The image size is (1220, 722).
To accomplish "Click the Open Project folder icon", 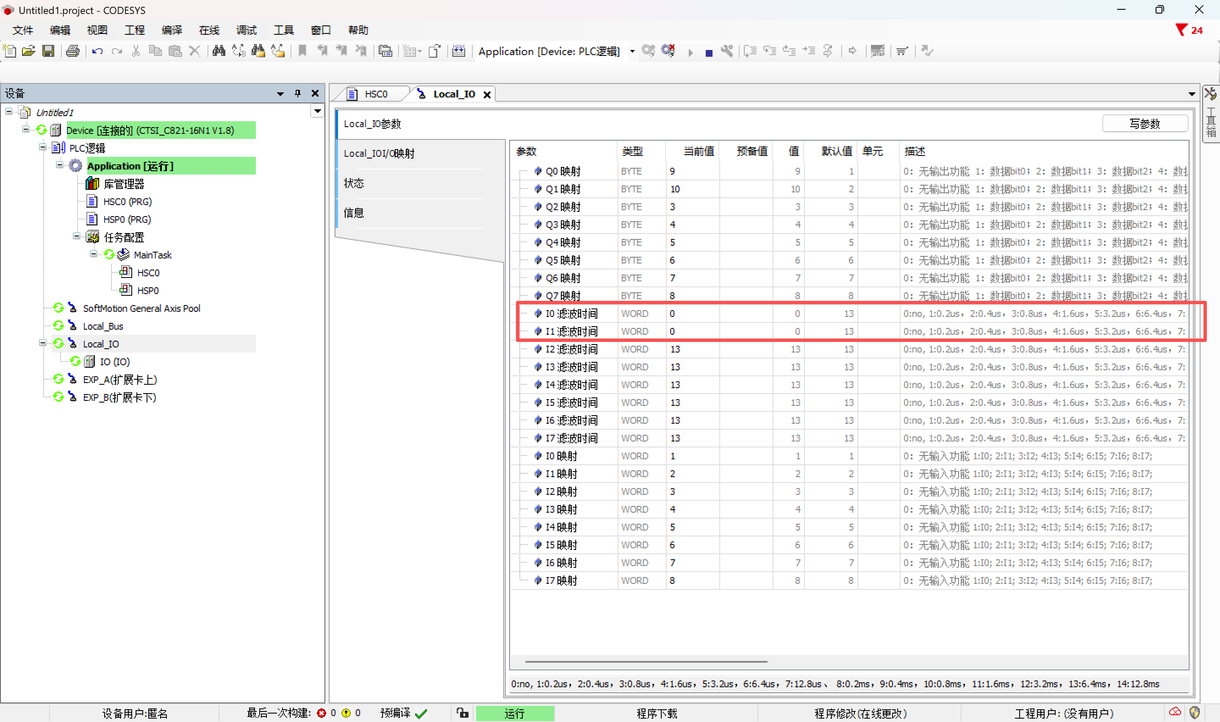I will click(x=29, y=51).
